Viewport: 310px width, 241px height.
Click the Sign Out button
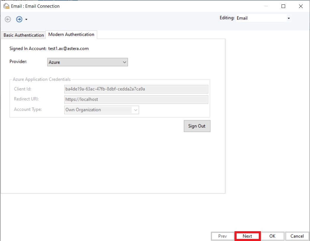click(197, 126)
